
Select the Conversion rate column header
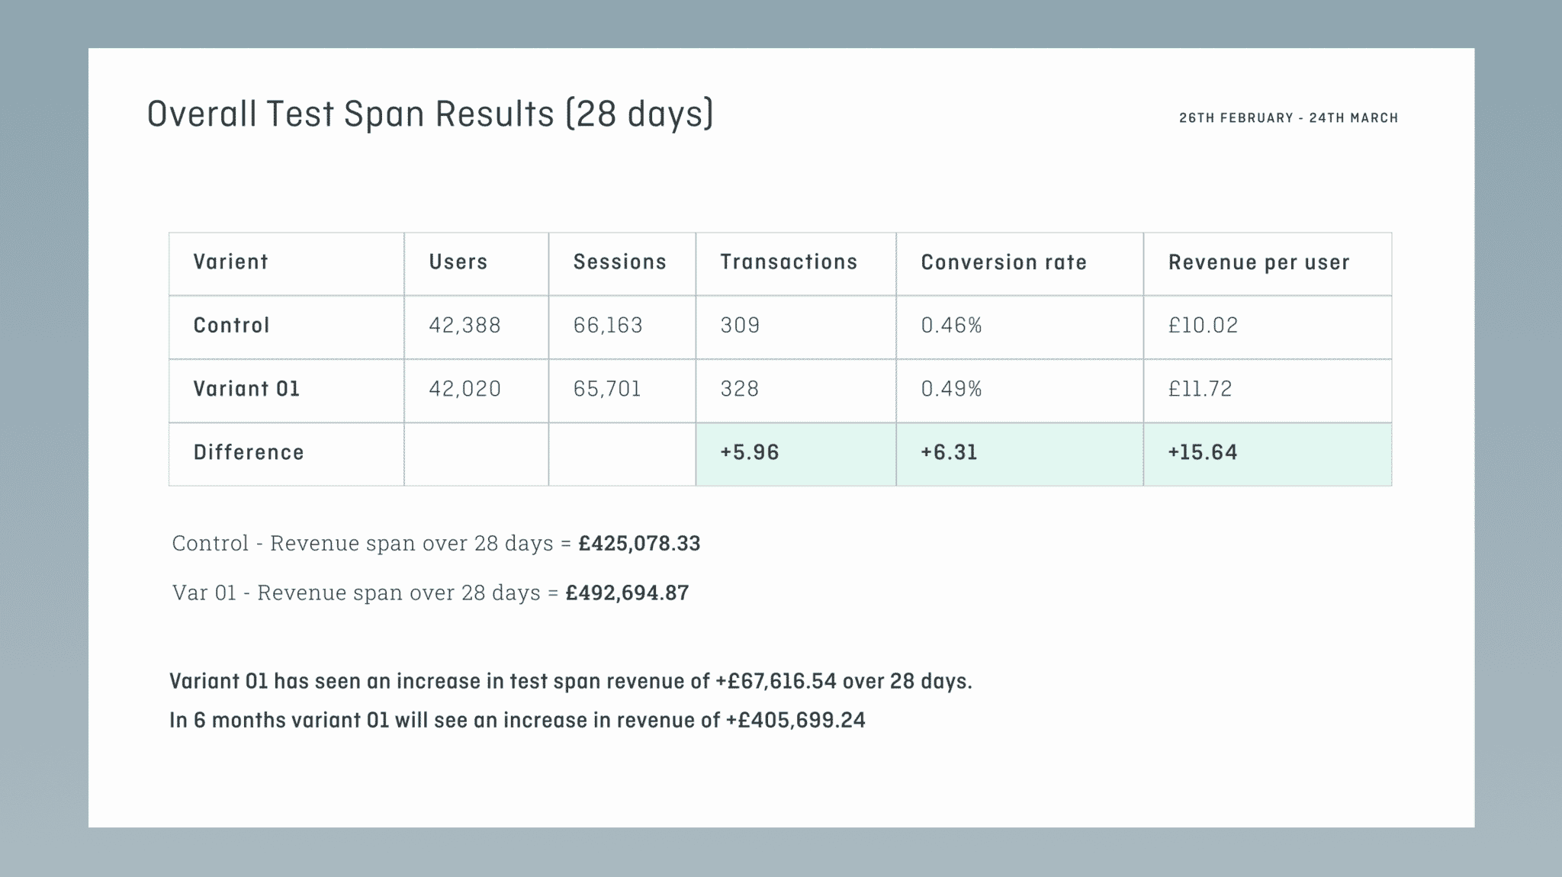[x=1004, y=262]
